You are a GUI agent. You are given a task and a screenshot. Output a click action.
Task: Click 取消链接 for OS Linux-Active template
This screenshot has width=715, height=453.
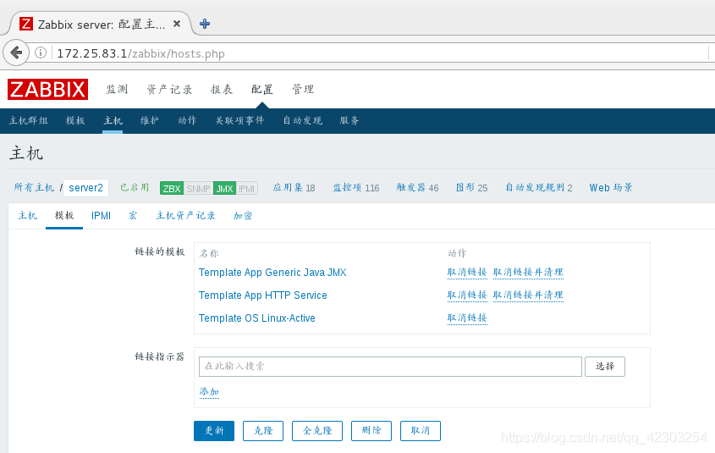point(467,318)
